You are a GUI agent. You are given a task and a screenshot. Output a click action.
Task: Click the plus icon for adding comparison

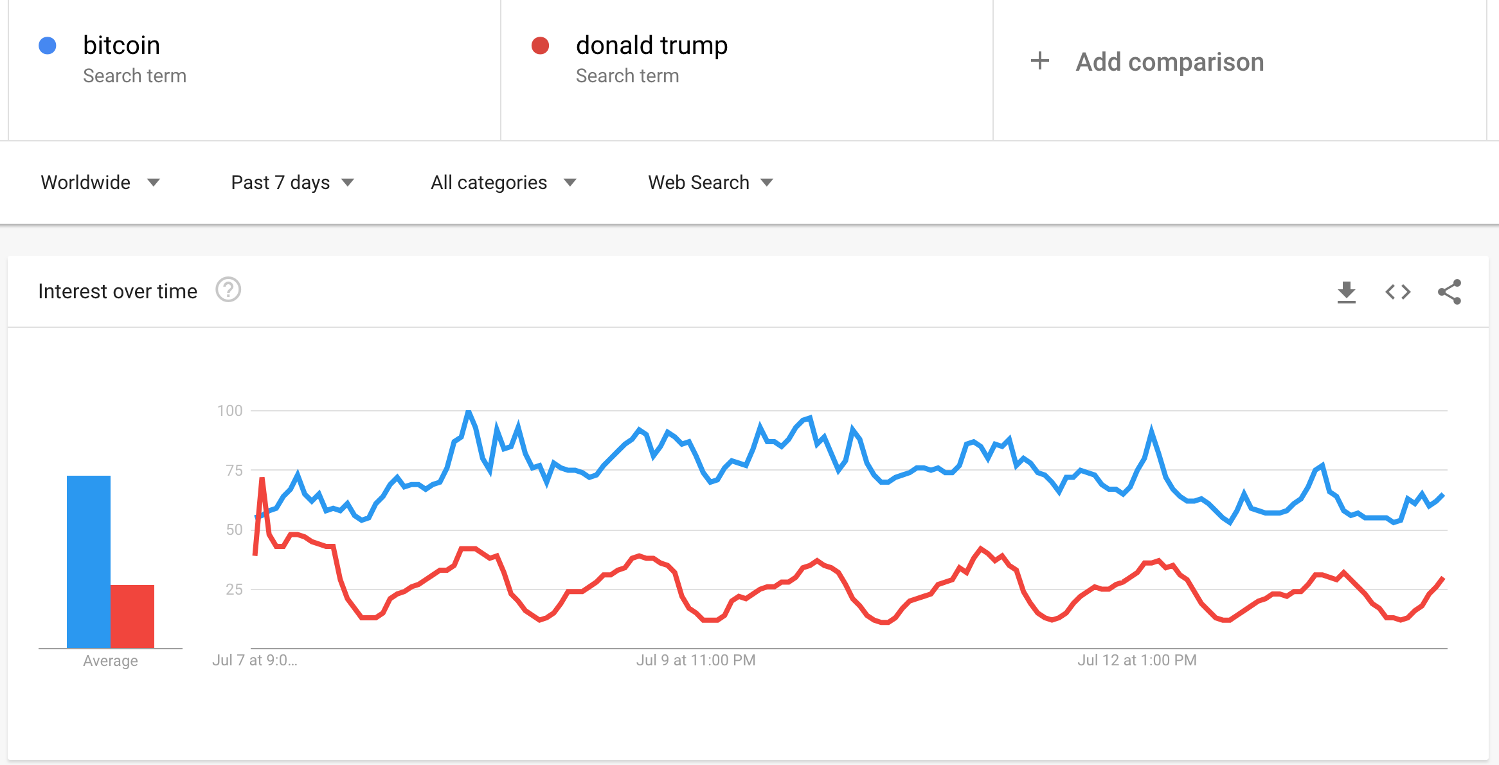[1040, 61]
